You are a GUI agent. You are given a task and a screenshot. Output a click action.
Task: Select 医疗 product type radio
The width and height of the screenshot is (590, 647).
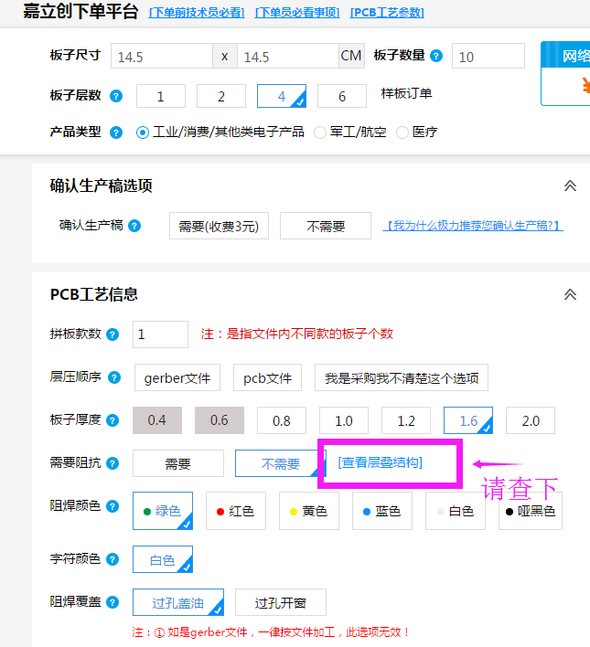(x=402, y=133)
